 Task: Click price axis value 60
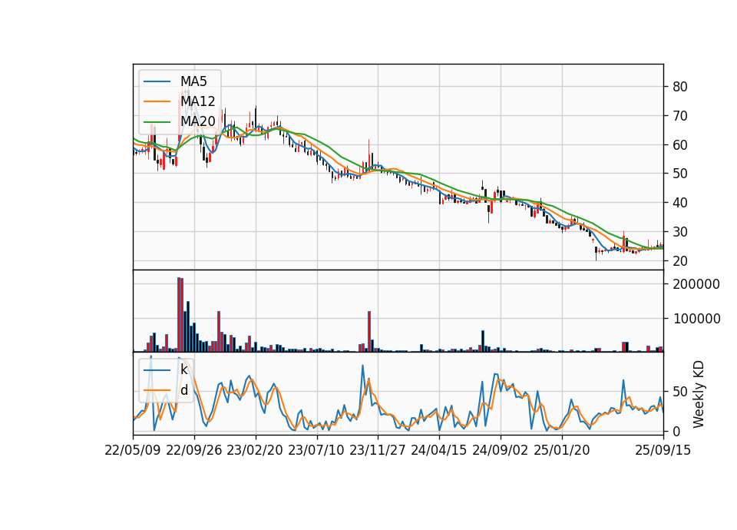coord(680,145)
